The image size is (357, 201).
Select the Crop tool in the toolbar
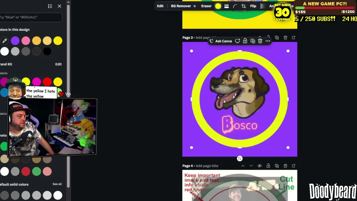243,6
